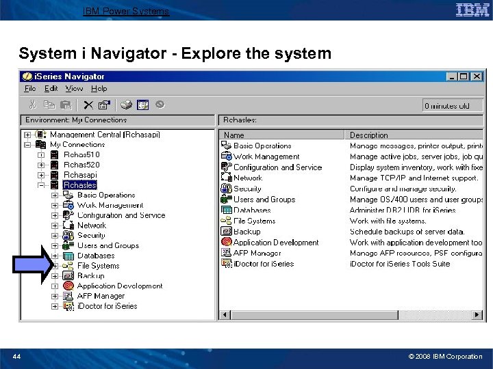Click Application Development icon in right list
This screenshot has width=493, height=369.
(x=226, y=242)
